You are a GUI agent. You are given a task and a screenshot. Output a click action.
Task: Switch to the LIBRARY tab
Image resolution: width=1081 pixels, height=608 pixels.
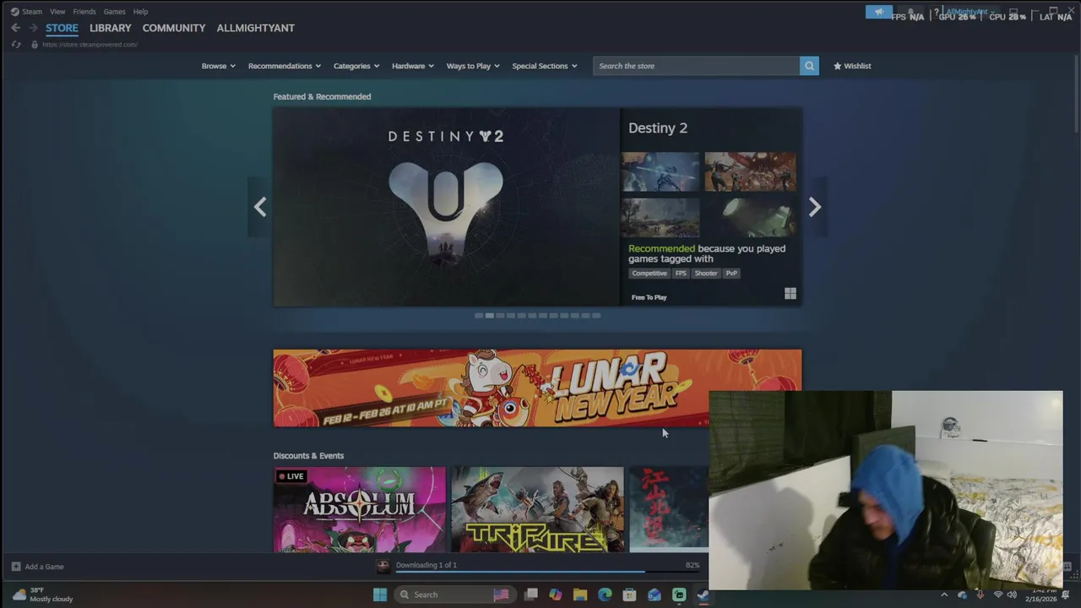[x=111, y=28]
